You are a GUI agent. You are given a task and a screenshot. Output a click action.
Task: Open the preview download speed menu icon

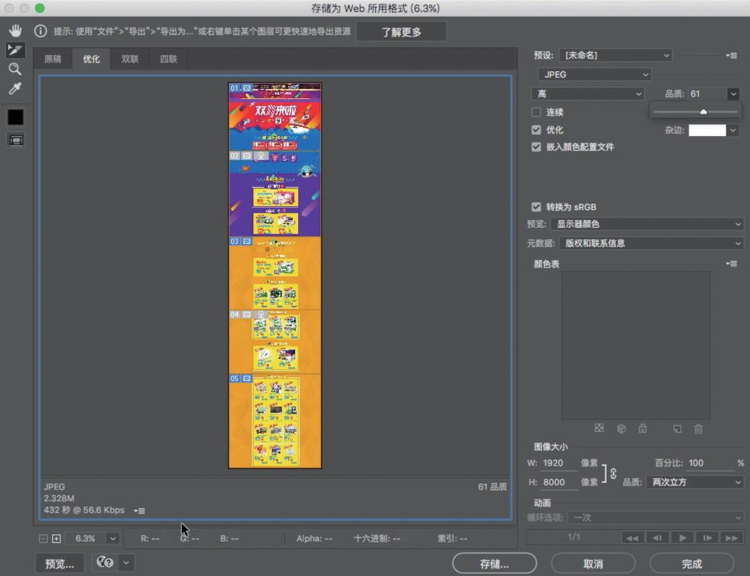[139, 511]
